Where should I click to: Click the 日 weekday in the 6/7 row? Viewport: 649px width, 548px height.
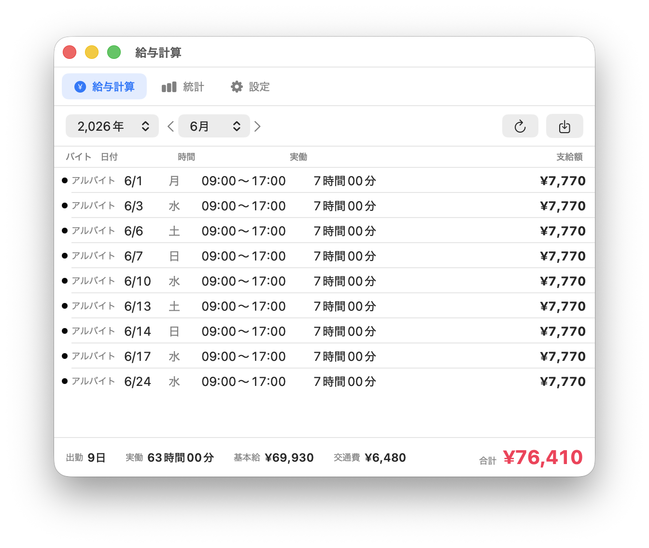pyautogui.click(x=174, y=256)
